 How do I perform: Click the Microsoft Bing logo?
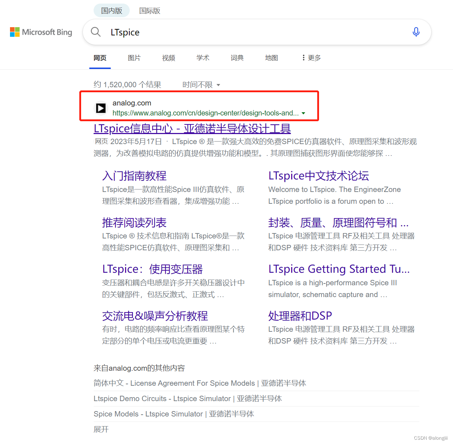click(41, 32)
